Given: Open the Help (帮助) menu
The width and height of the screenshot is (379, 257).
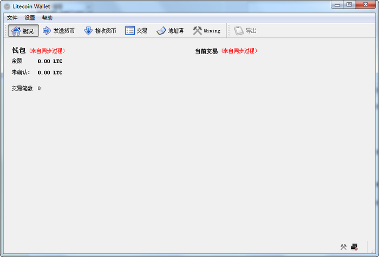Looking at the screenshot, I should tap(47, 18).
